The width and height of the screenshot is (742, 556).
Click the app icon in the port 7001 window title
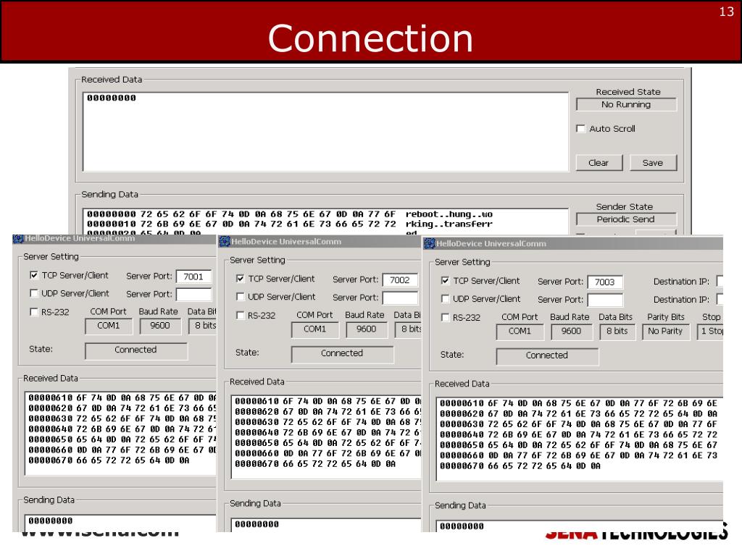click(18, 239)
